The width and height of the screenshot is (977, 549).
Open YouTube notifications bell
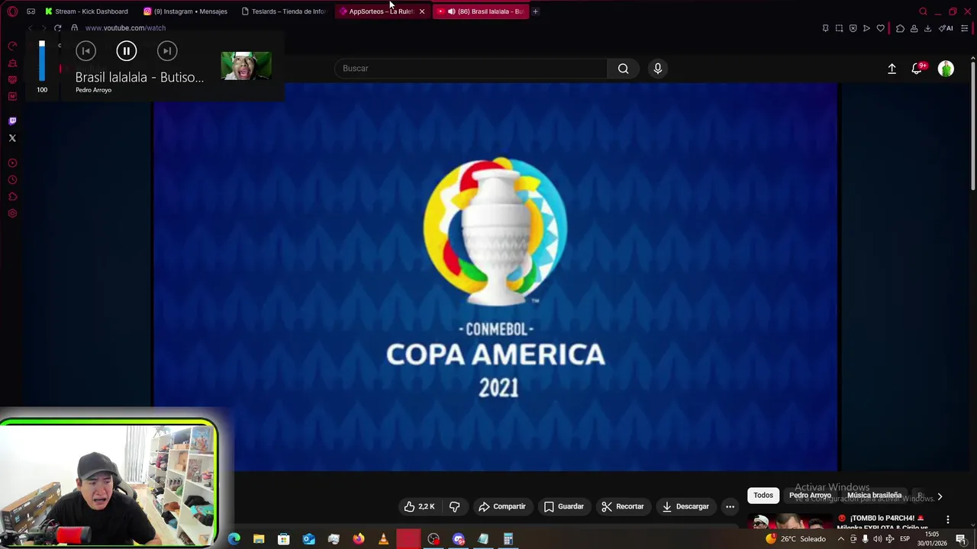pos(918,69)
